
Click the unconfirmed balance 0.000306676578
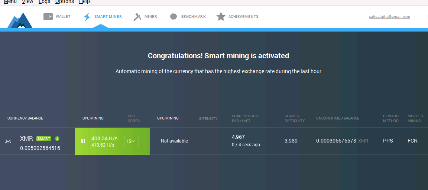point(336,141)
